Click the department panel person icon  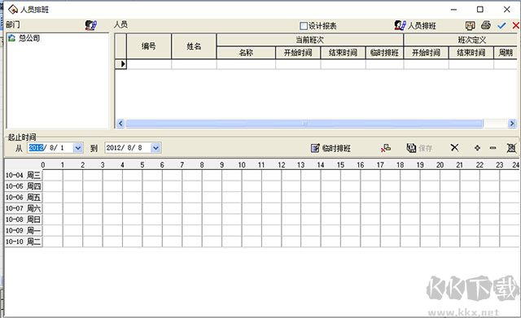click(90, 25)
